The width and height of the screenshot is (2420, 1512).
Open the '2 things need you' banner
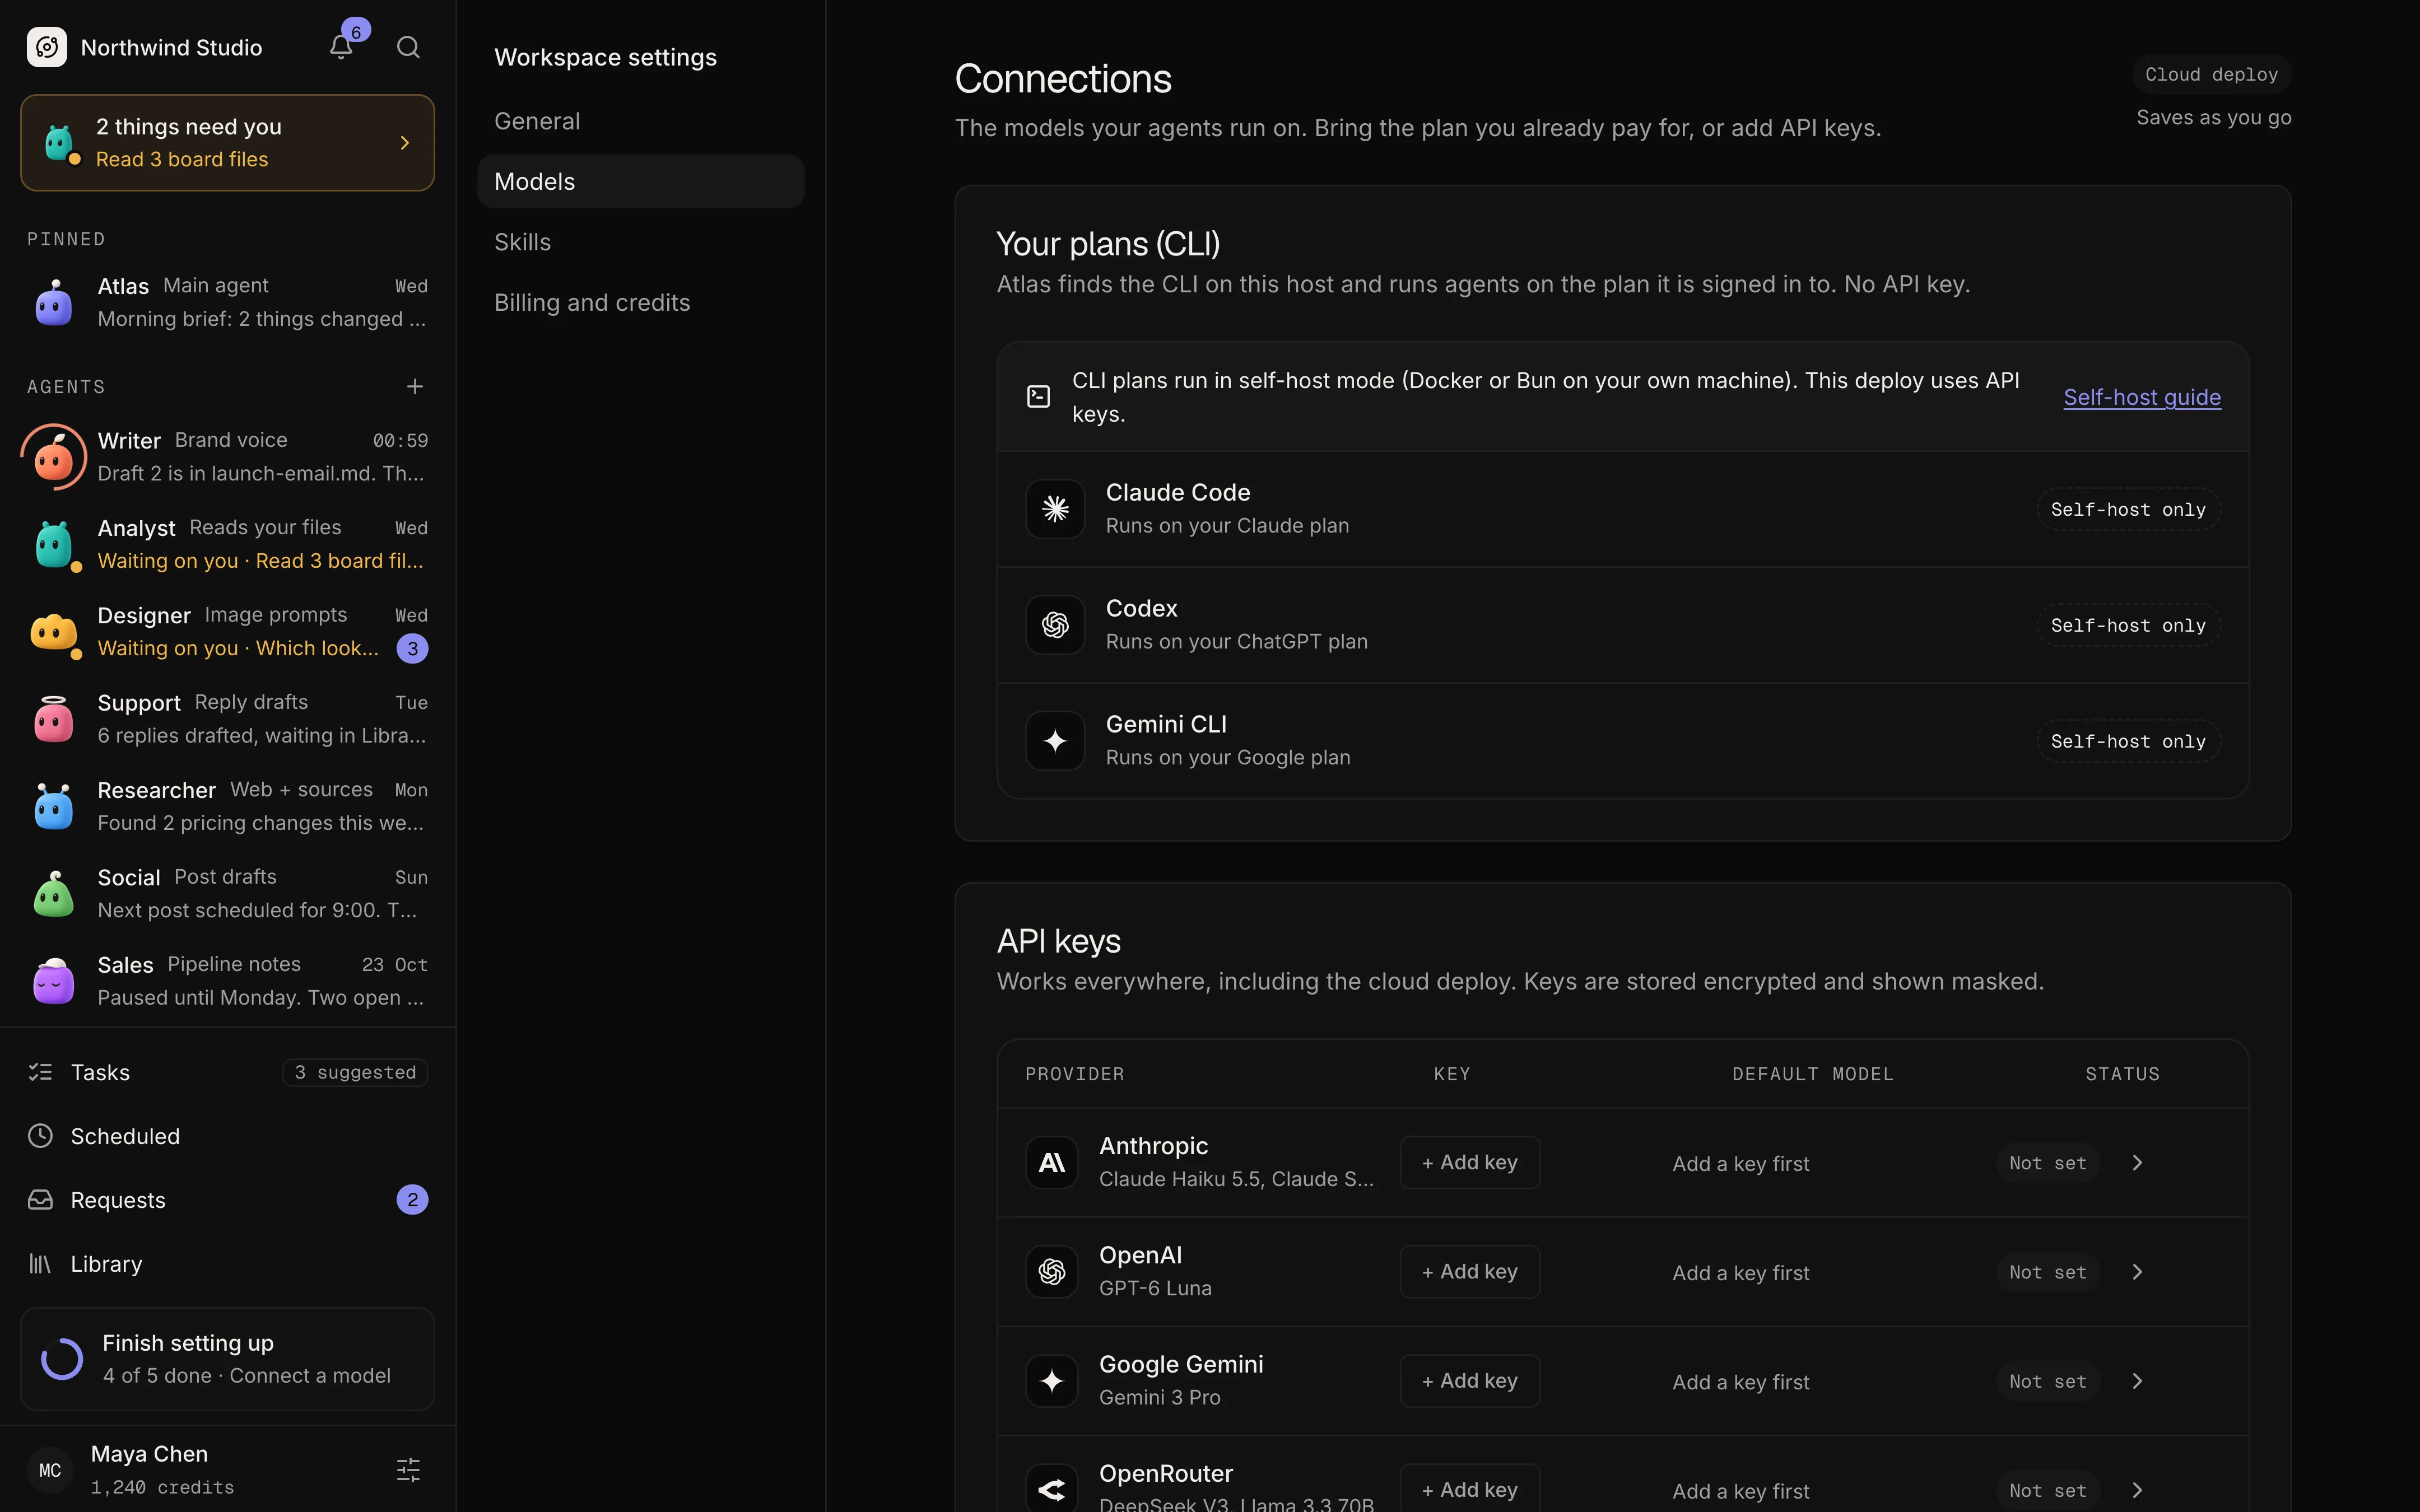pos(228,143)
